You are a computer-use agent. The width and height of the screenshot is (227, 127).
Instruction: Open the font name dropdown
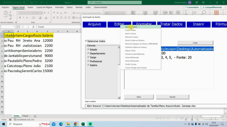(x=34, y=13)
